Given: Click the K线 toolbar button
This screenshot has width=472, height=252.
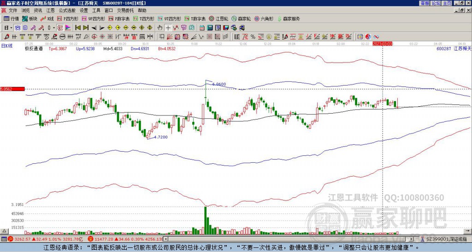Looking at the screenshot, I should click(x=47, y=18).
